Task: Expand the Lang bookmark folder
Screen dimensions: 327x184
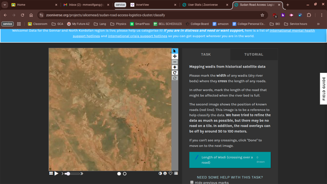Action: tap(100, 24)
